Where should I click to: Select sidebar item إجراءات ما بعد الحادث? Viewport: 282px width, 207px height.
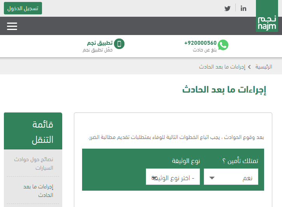[38, 191]
